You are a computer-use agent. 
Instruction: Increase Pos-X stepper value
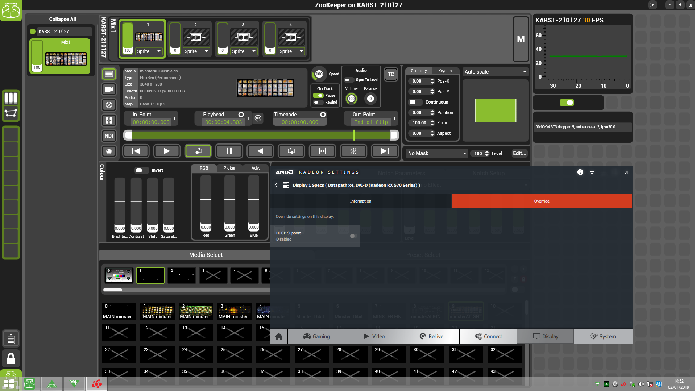tap(432, 79)
